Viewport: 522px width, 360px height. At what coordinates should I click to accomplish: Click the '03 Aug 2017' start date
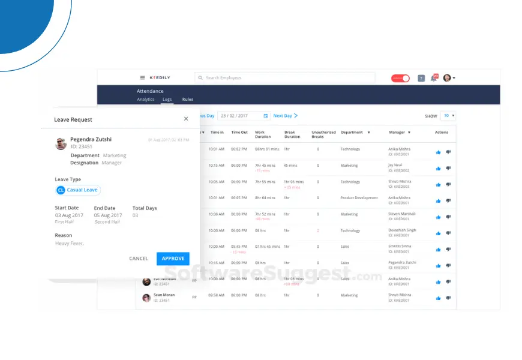pyautogui.click(x=69, y=215)
